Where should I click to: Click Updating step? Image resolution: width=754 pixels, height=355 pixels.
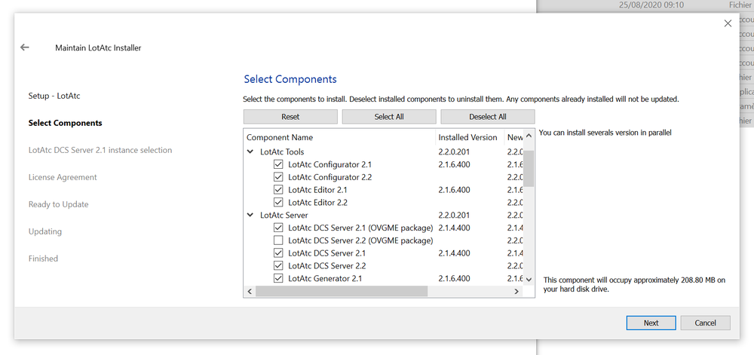(45, 231)
